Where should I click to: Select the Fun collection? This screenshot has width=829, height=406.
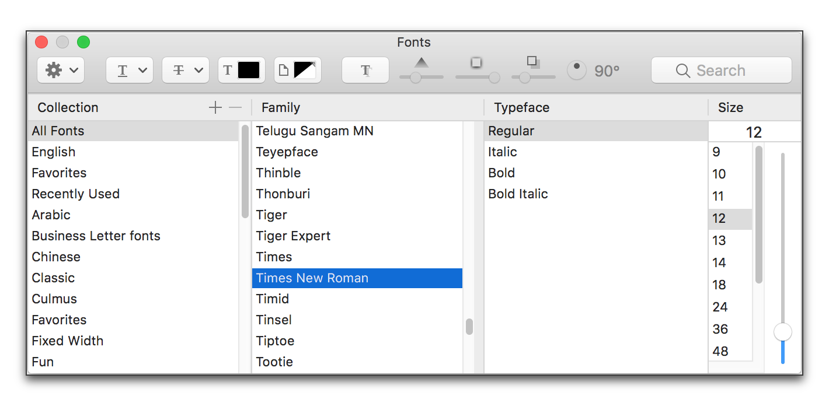point(133,362)
